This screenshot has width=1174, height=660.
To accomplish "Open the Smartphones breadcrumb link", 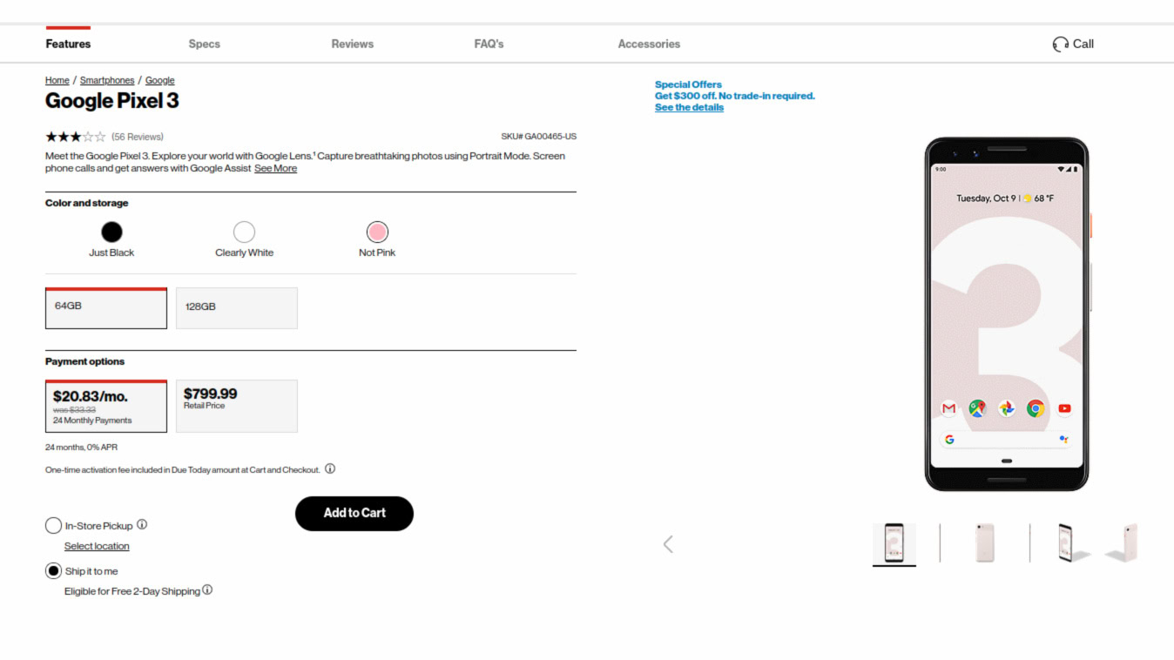I will pos(107,80).
